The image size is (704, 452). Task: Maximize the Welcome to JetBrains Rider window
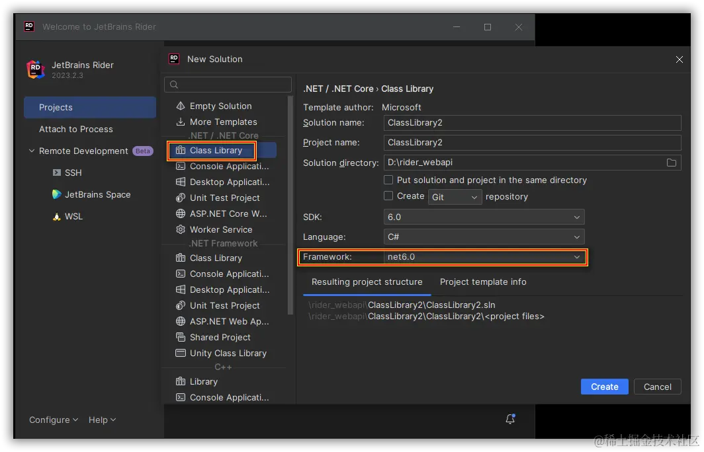tap(487, 27)
